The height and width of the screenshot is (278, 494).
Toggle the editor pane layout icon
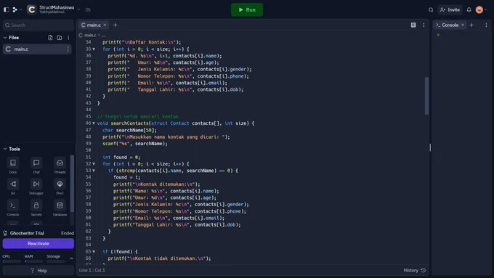pos(413,25)
